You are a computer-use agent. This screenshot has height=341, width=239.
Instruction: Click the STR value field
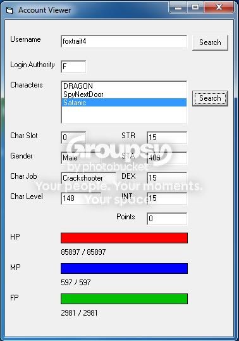pos(167,138)
